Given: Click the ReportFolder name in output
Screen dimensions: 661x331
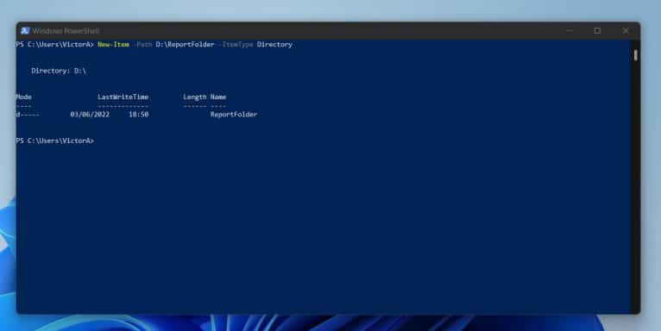Looking at the screenshot, I should pyautogui.click(x=234, y=114).
